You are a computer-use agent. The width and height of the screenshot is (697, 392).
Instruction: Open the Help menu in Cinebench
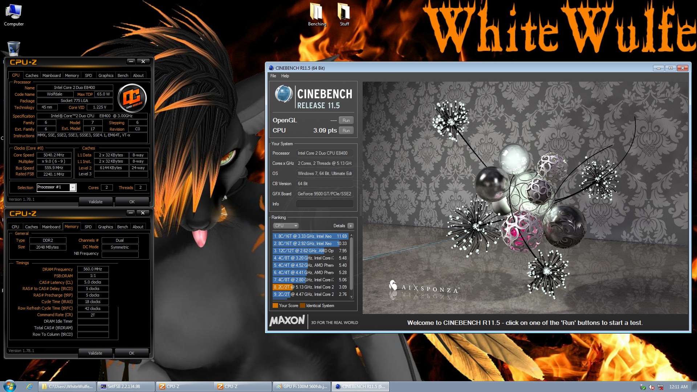(x=285, y=76)
